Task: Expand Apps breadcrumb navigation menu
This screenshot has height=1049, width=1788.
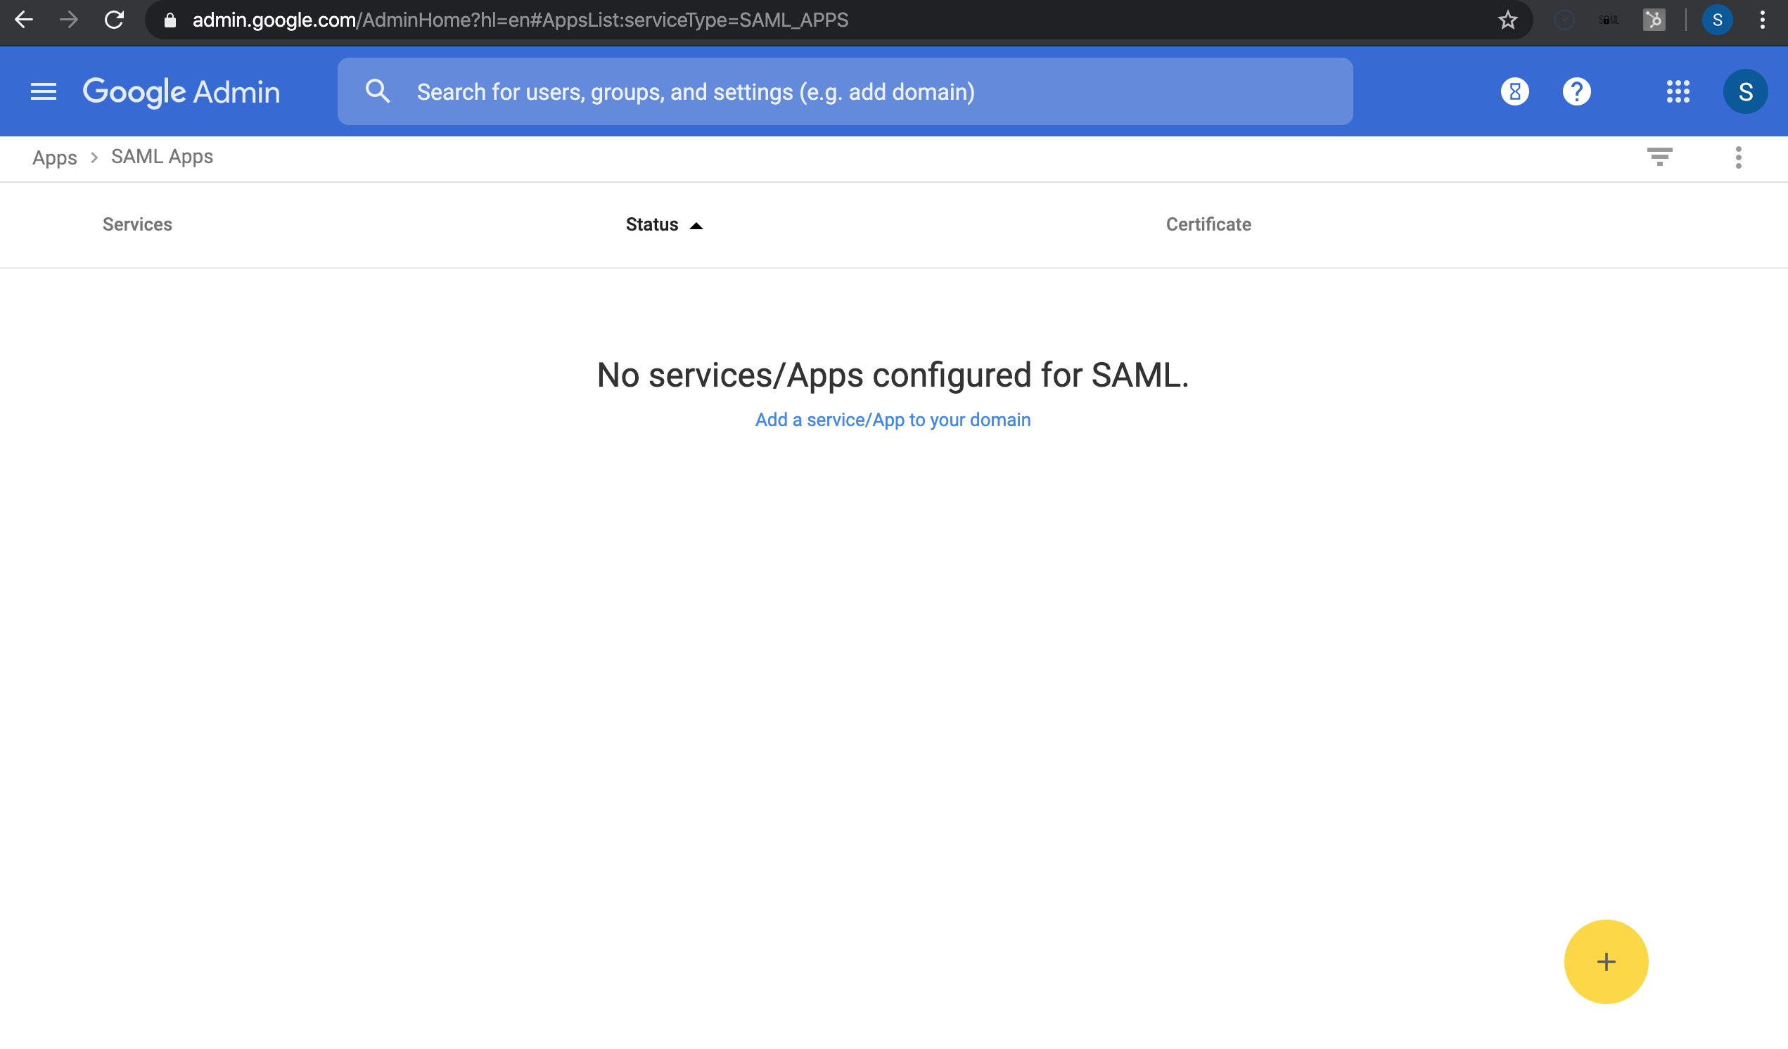Action: (53, 157)
